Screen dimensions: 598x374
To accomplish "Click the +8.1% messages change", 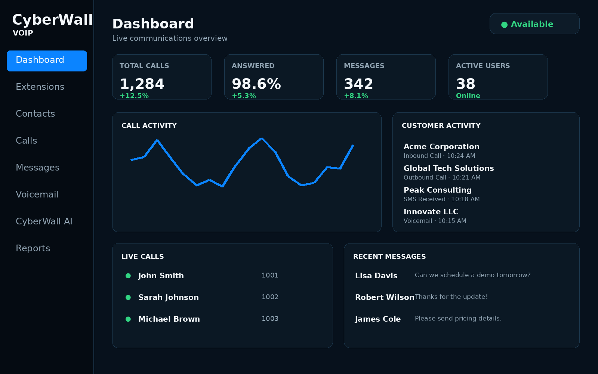I will point(356,96).
